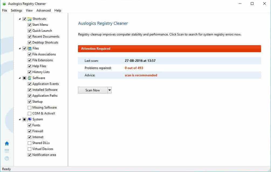Open the Settings menu
The width and height of the screenshot is (271, 172).
[16, 10]
